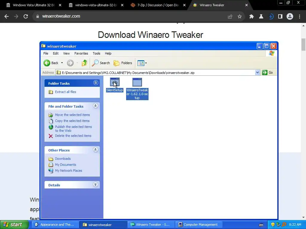Collapse the Folder Tasks panel

[96, 83]
